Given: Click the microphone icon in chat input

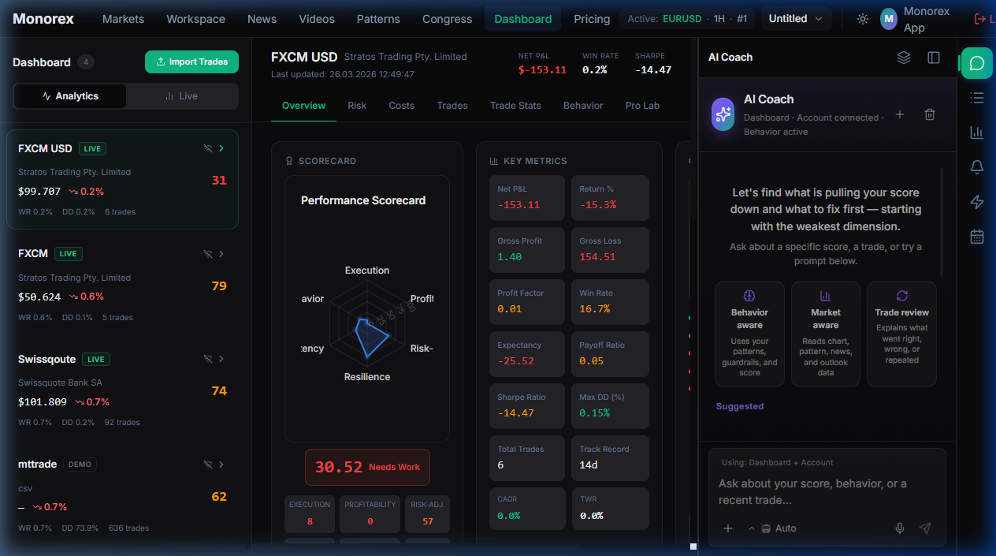Looking at the screenshot, I should (900, 528).
